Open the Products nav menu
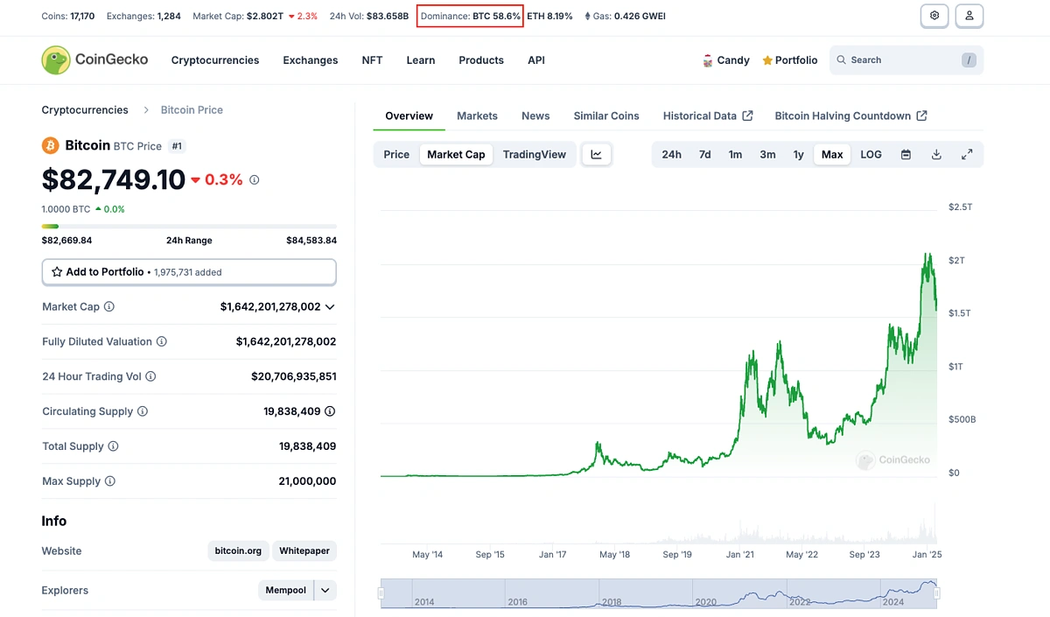This screenshot has width=1050, height=617. [481, 60]
